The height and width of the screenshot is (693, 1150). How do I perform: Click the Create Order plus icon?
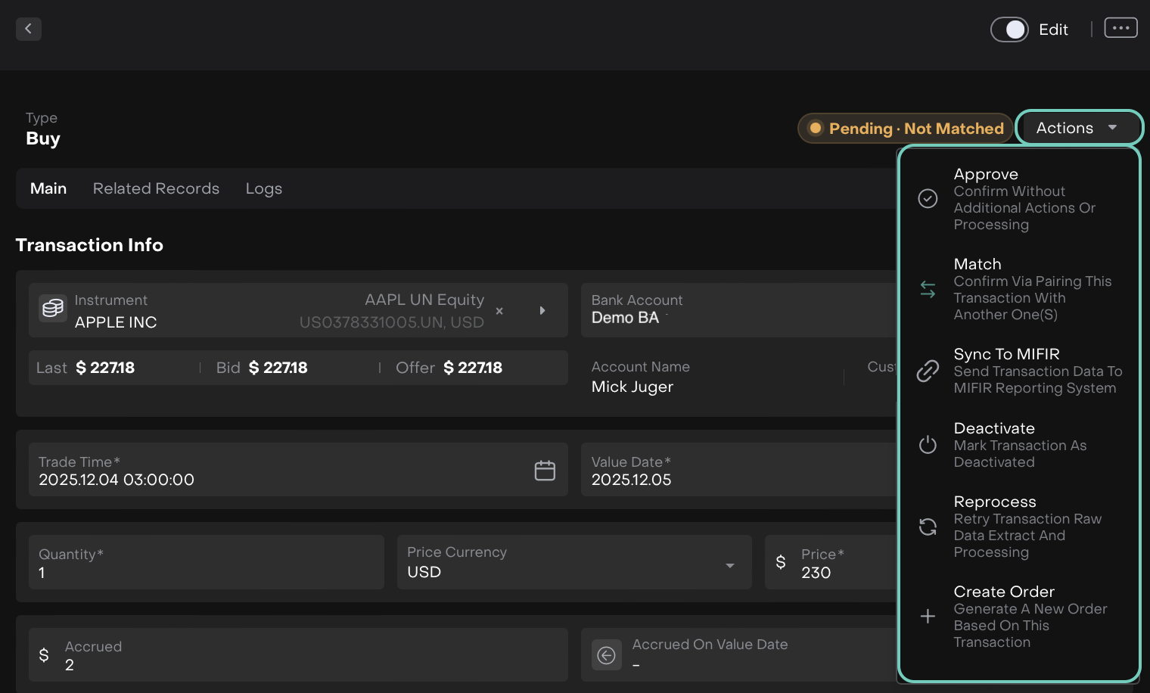pos(928,617)
